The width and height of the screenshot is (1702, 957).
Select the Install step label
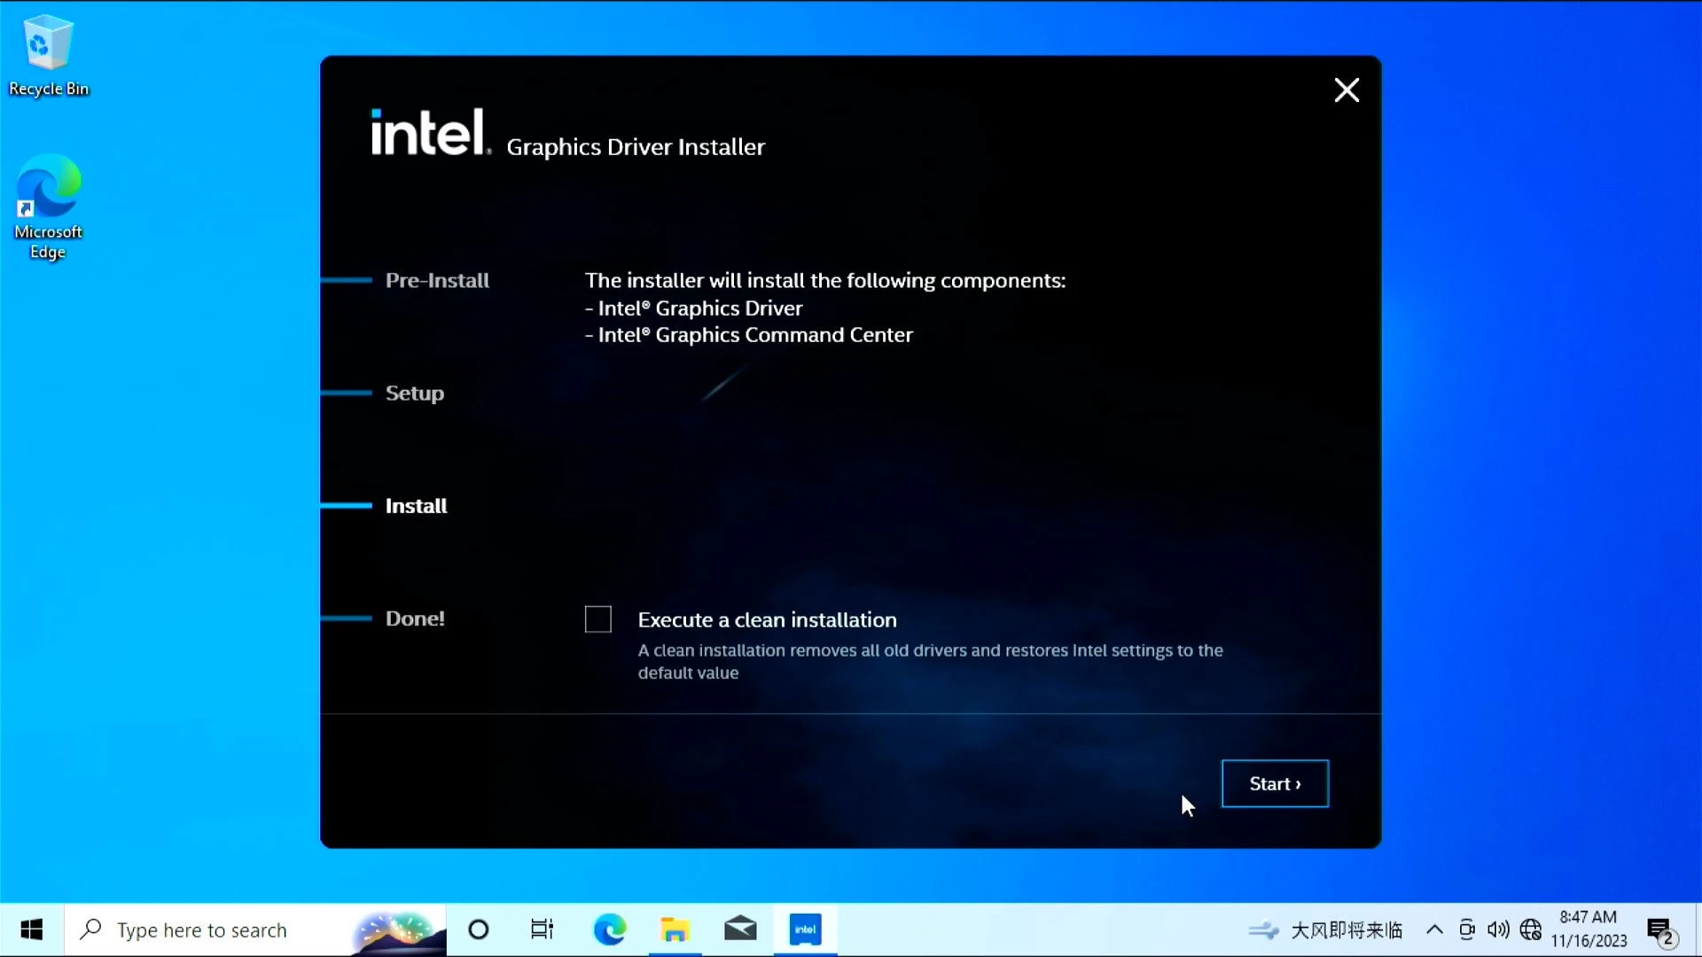point(415,505)
